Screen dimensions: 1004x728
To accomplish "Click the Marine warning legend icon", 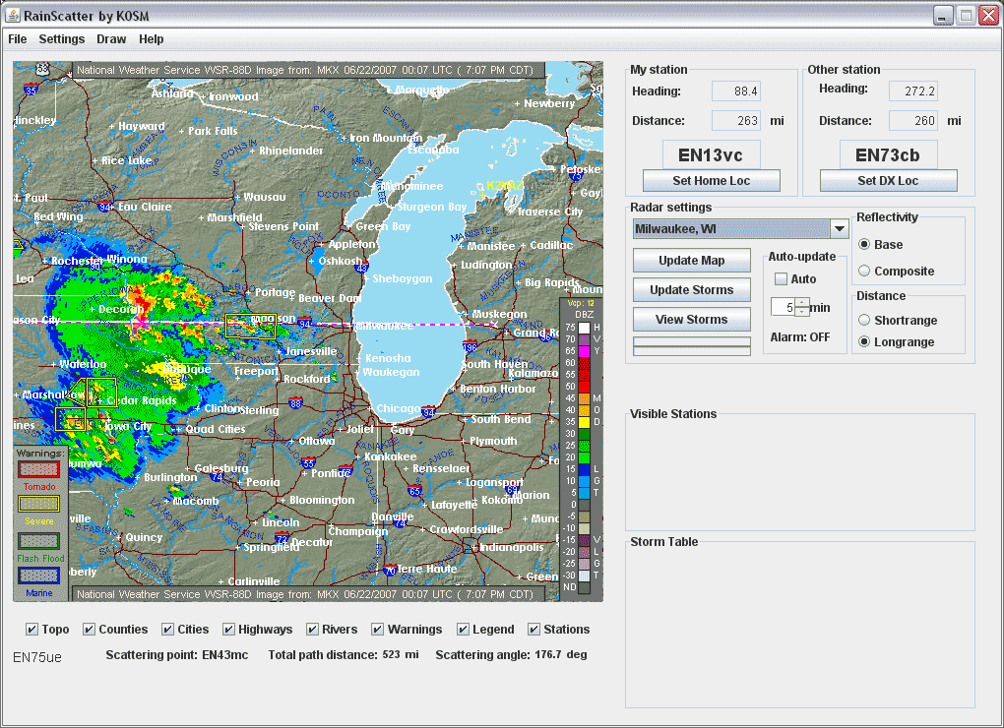I will pos(39,575).
